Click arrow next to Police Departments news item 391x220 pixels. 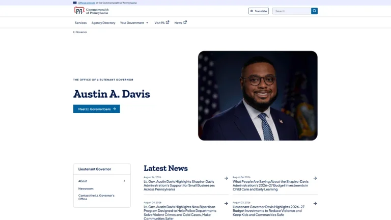click(226, 203)
